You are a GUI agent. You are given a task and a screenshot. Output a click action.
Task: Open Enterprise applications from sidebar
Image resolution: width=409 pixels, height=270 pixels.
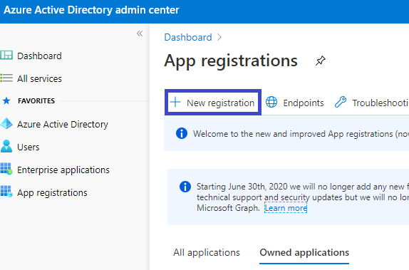pyautogui.click(x=63, y=170)
